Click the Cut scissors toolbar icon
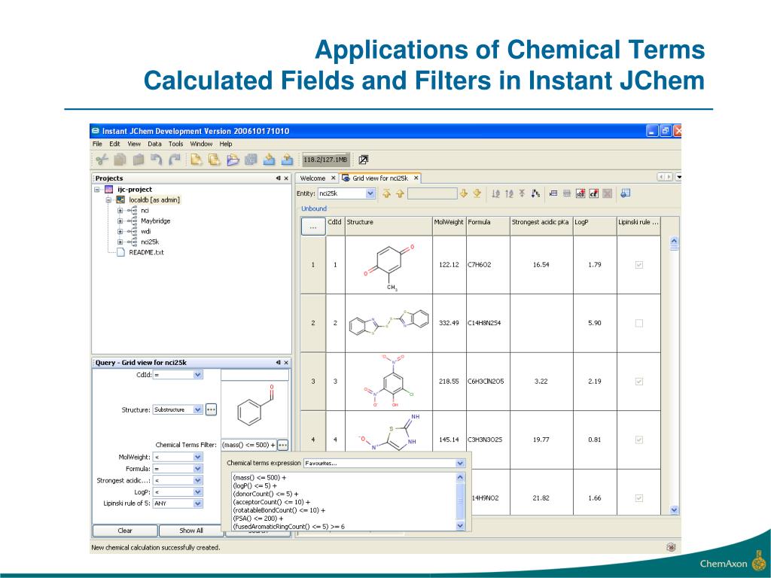The width and height of the screenshot is (771, 578). (x=102, y=160)
